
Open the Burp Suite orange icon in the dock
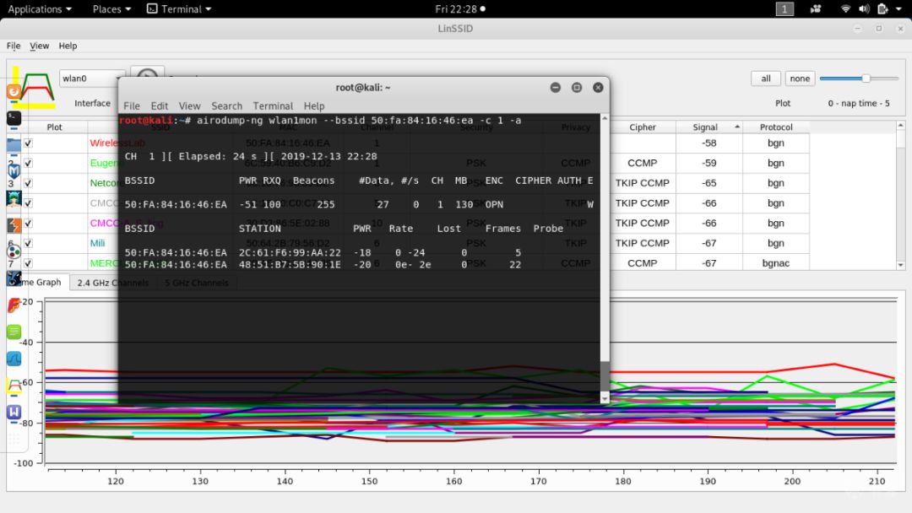[x=14, y=91]
